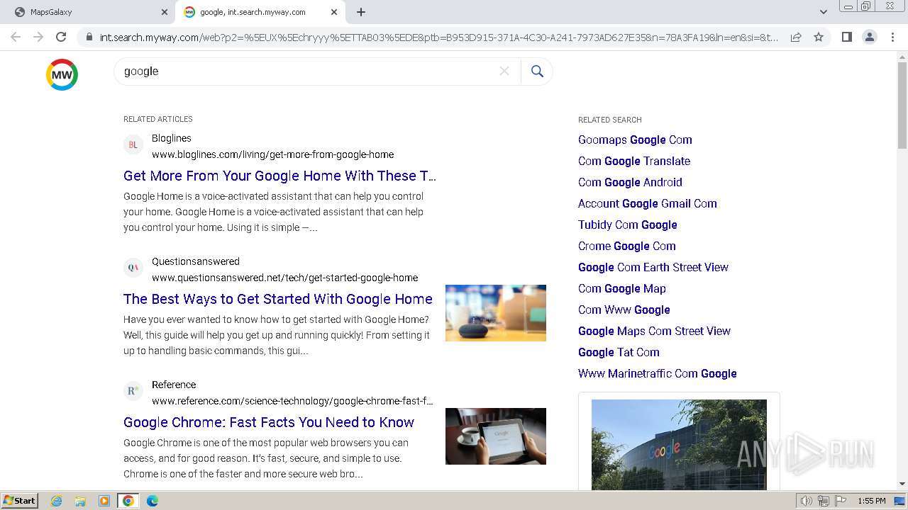The width and height of the screenshot is (908, 510).
Task: Click the 'Questionsanswered' source name
Action: click(196, 261)
